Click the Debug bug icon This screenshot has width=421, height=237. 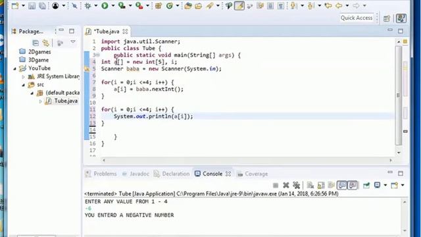[x=87, y=6]
